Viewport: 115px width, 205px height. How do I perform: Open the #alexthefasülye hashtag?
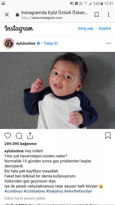tap(78, 191)
